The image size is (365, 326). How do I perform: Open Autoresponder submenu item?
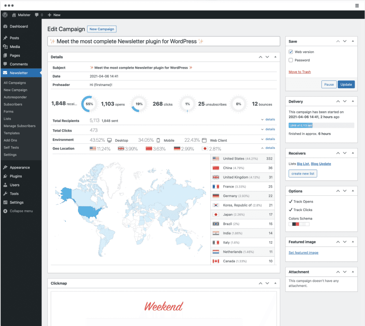click(x=15, y=97)
